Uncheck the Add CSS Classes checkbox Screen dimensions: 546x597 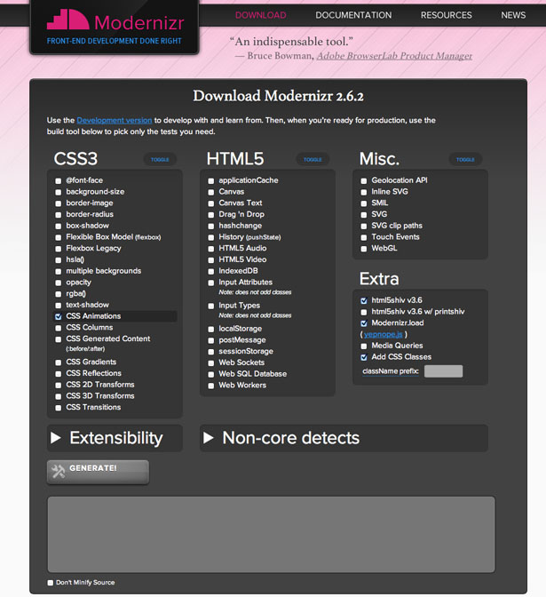coord(364,357)
